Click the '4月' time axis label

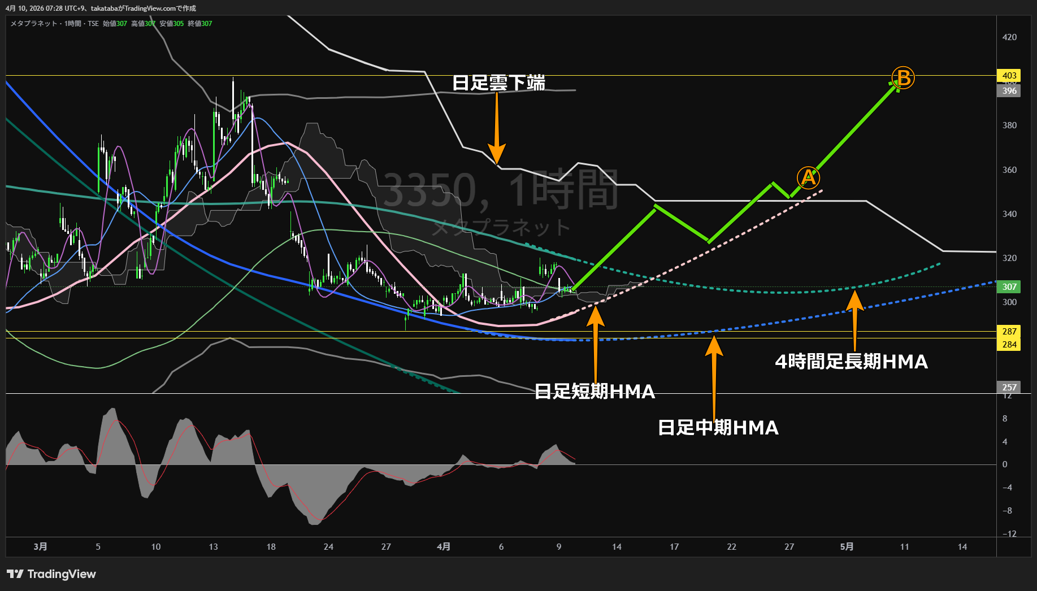(x=444, y=547)
